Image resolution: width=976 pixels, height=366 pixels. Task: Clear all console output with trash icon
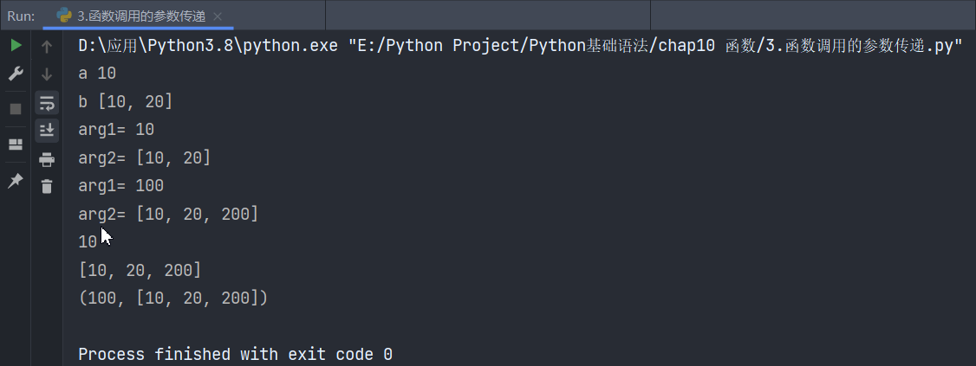click(x=47, y=186)
